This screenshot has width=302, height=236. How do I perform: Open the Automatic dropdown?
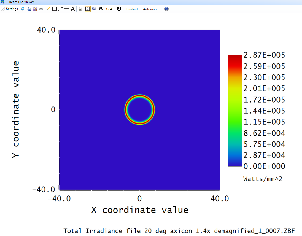click(x=152, y=9)
